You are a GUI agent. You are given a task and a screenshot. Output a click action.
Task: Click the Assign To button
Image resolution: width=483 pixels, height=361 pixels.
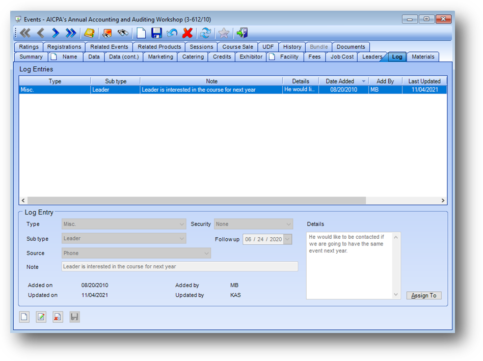(424, 295)
